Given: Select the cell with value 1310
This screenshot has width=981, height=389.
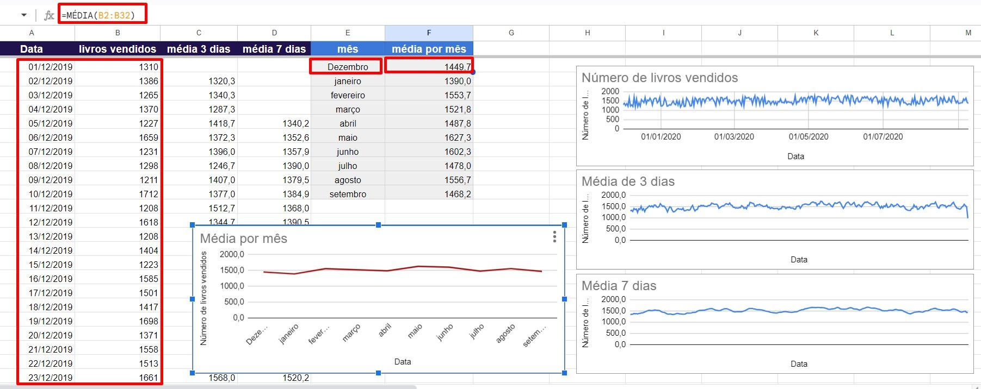Looking at the screenshot, I should coord(118,67).
